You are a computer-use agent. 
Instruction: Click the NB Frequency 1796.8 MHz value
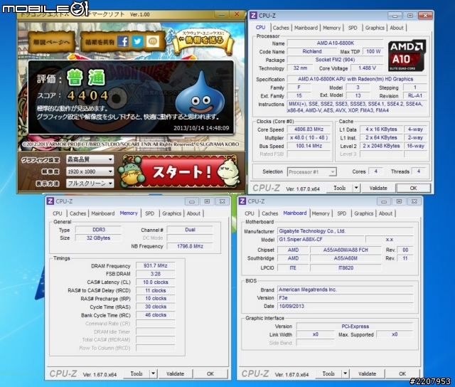(x=190, y=246)
